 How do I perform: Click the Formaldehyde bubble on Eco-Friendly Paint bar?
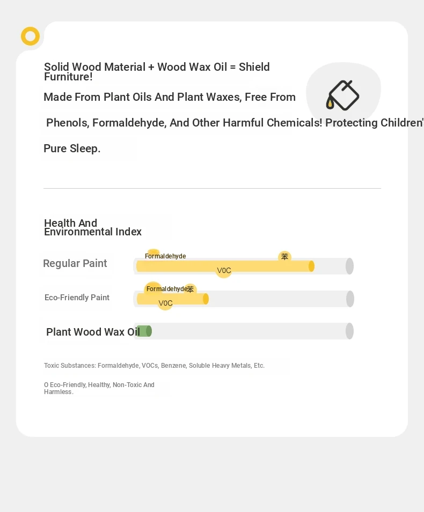[x=152, y=288]
